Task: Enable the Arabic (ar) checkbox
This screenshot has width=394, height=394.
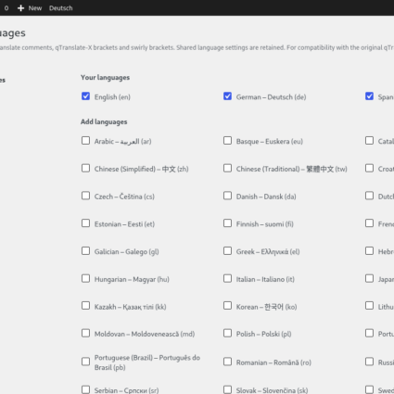Action: tap(85, 141)
